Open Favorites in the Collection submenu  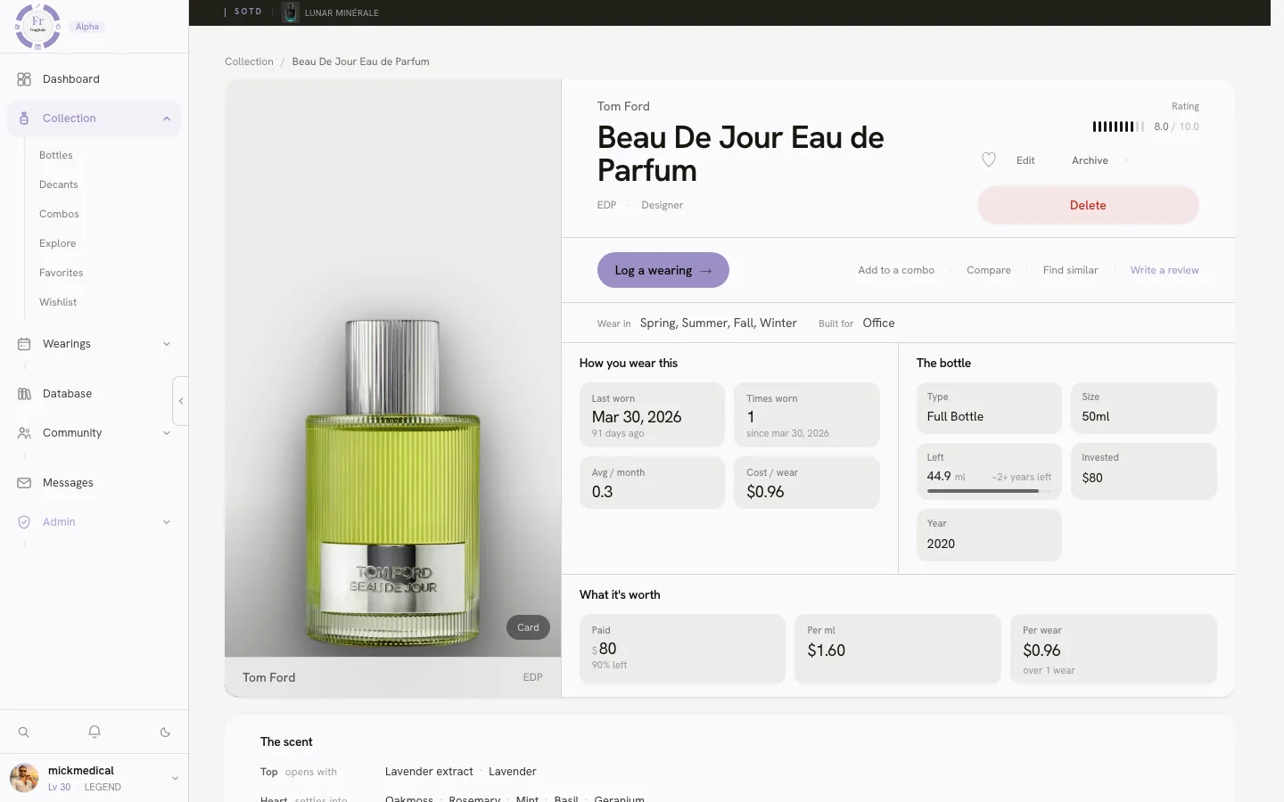[x=62, y=273]
